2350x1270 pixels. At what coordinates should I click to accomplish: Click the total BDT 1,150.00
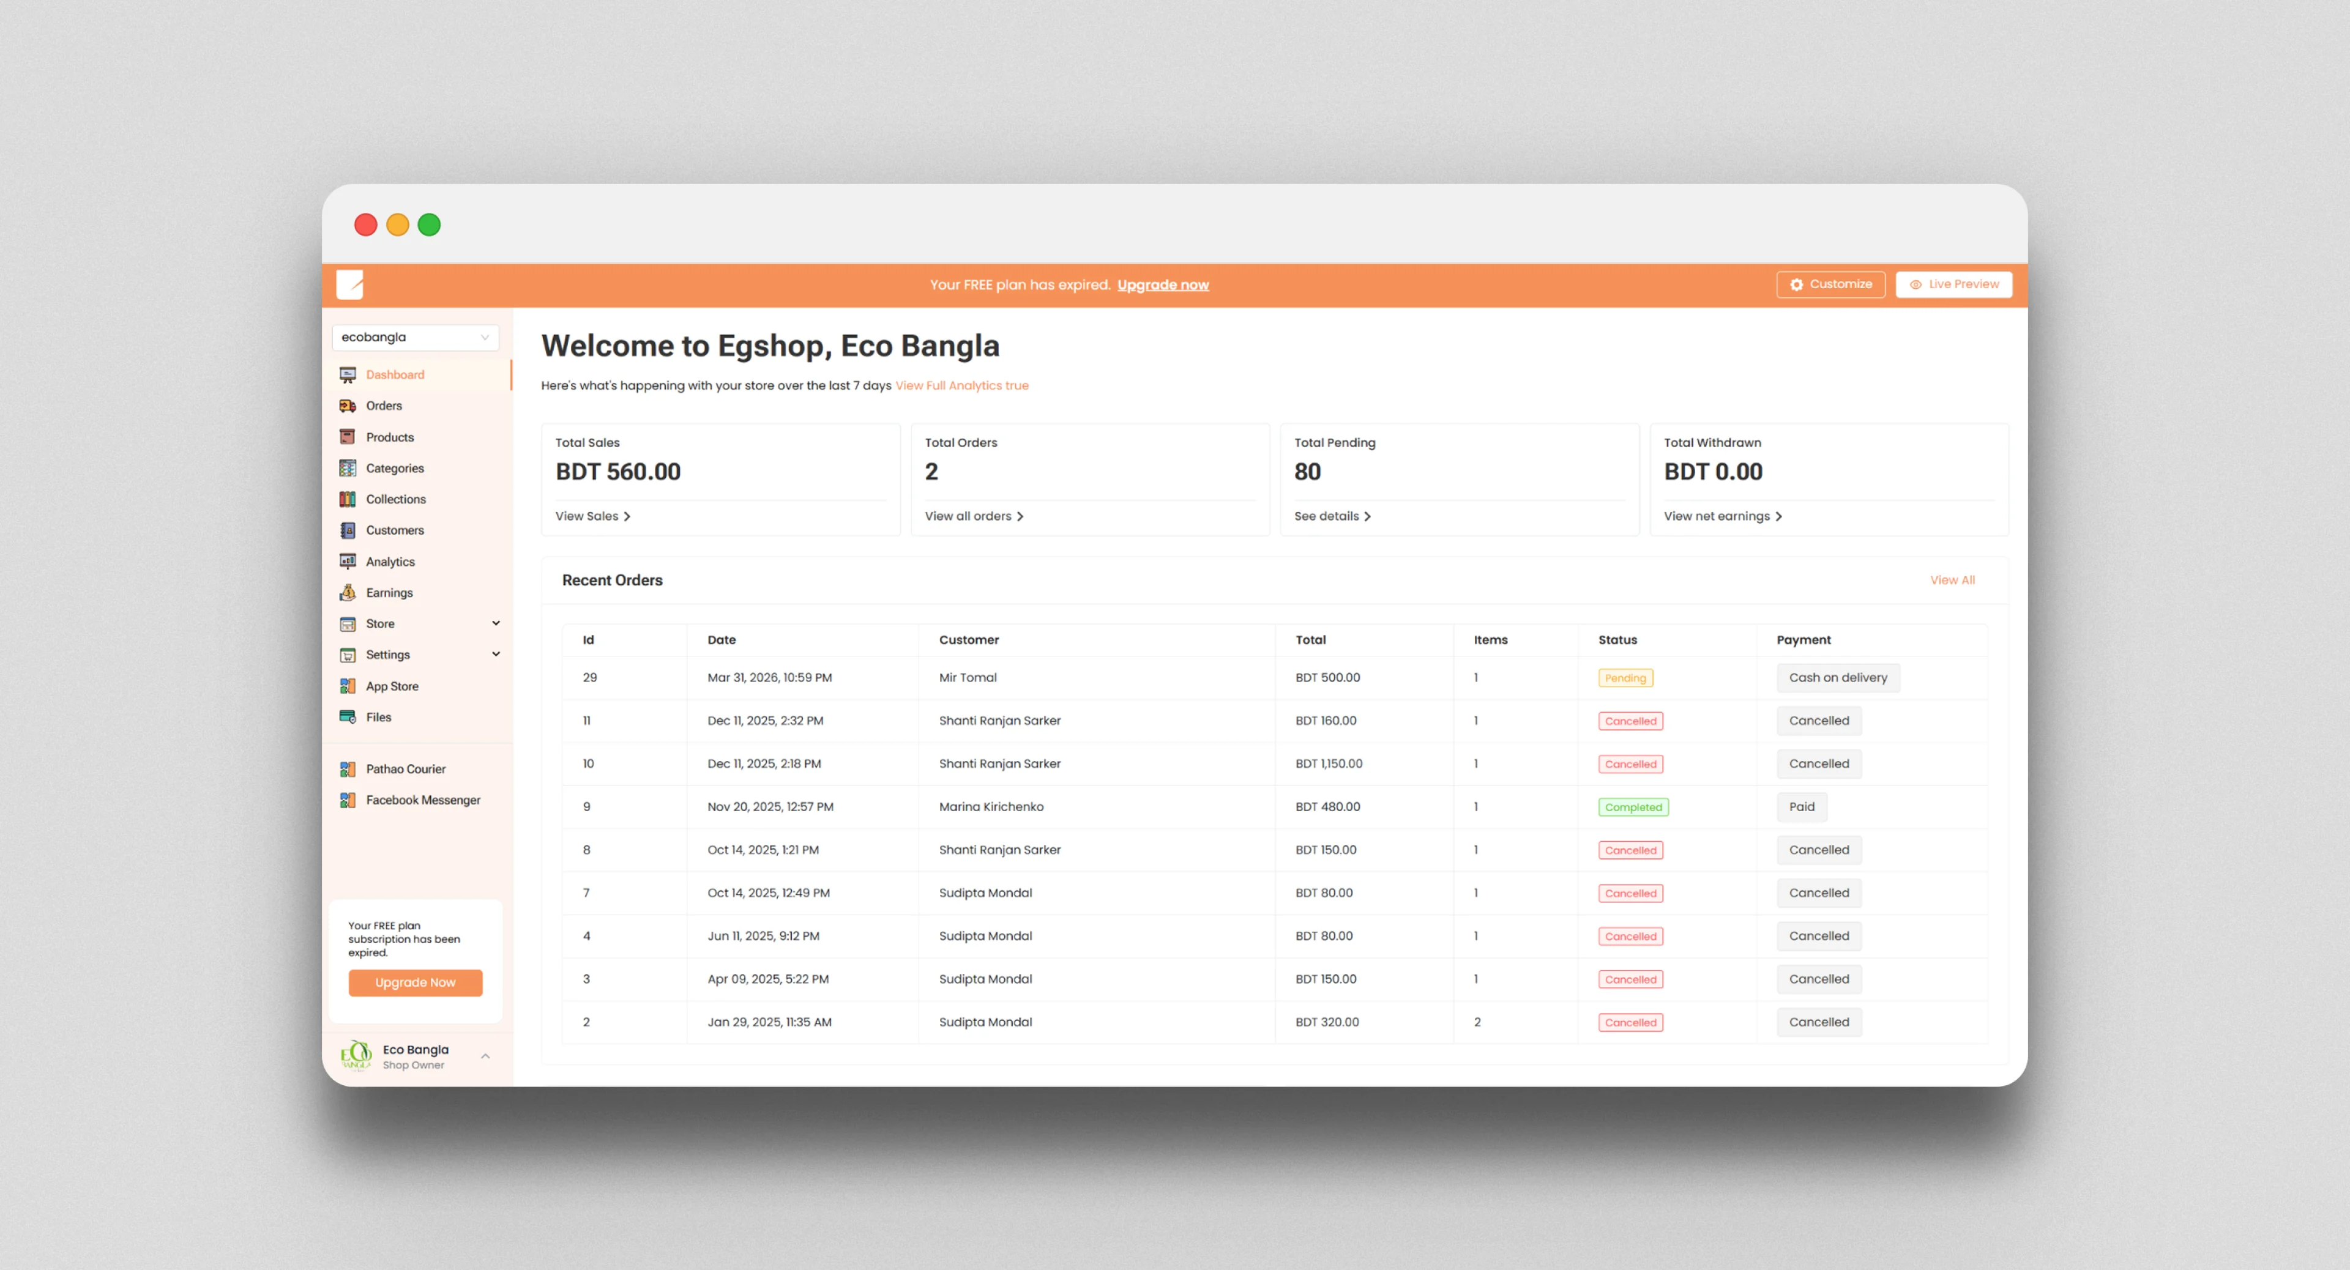tap(1329, 764)
